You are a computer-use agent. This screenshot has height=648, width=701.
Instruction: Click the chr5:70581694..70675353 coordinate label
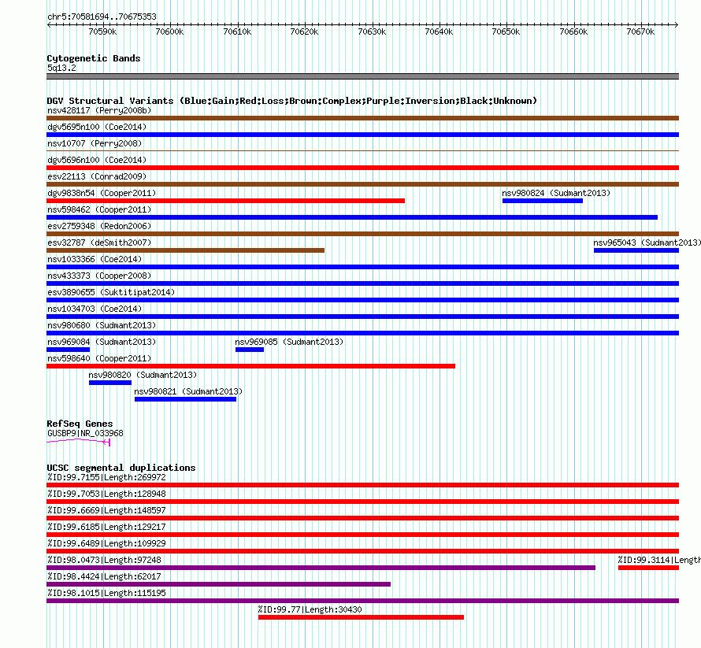(x=102, y=17)
